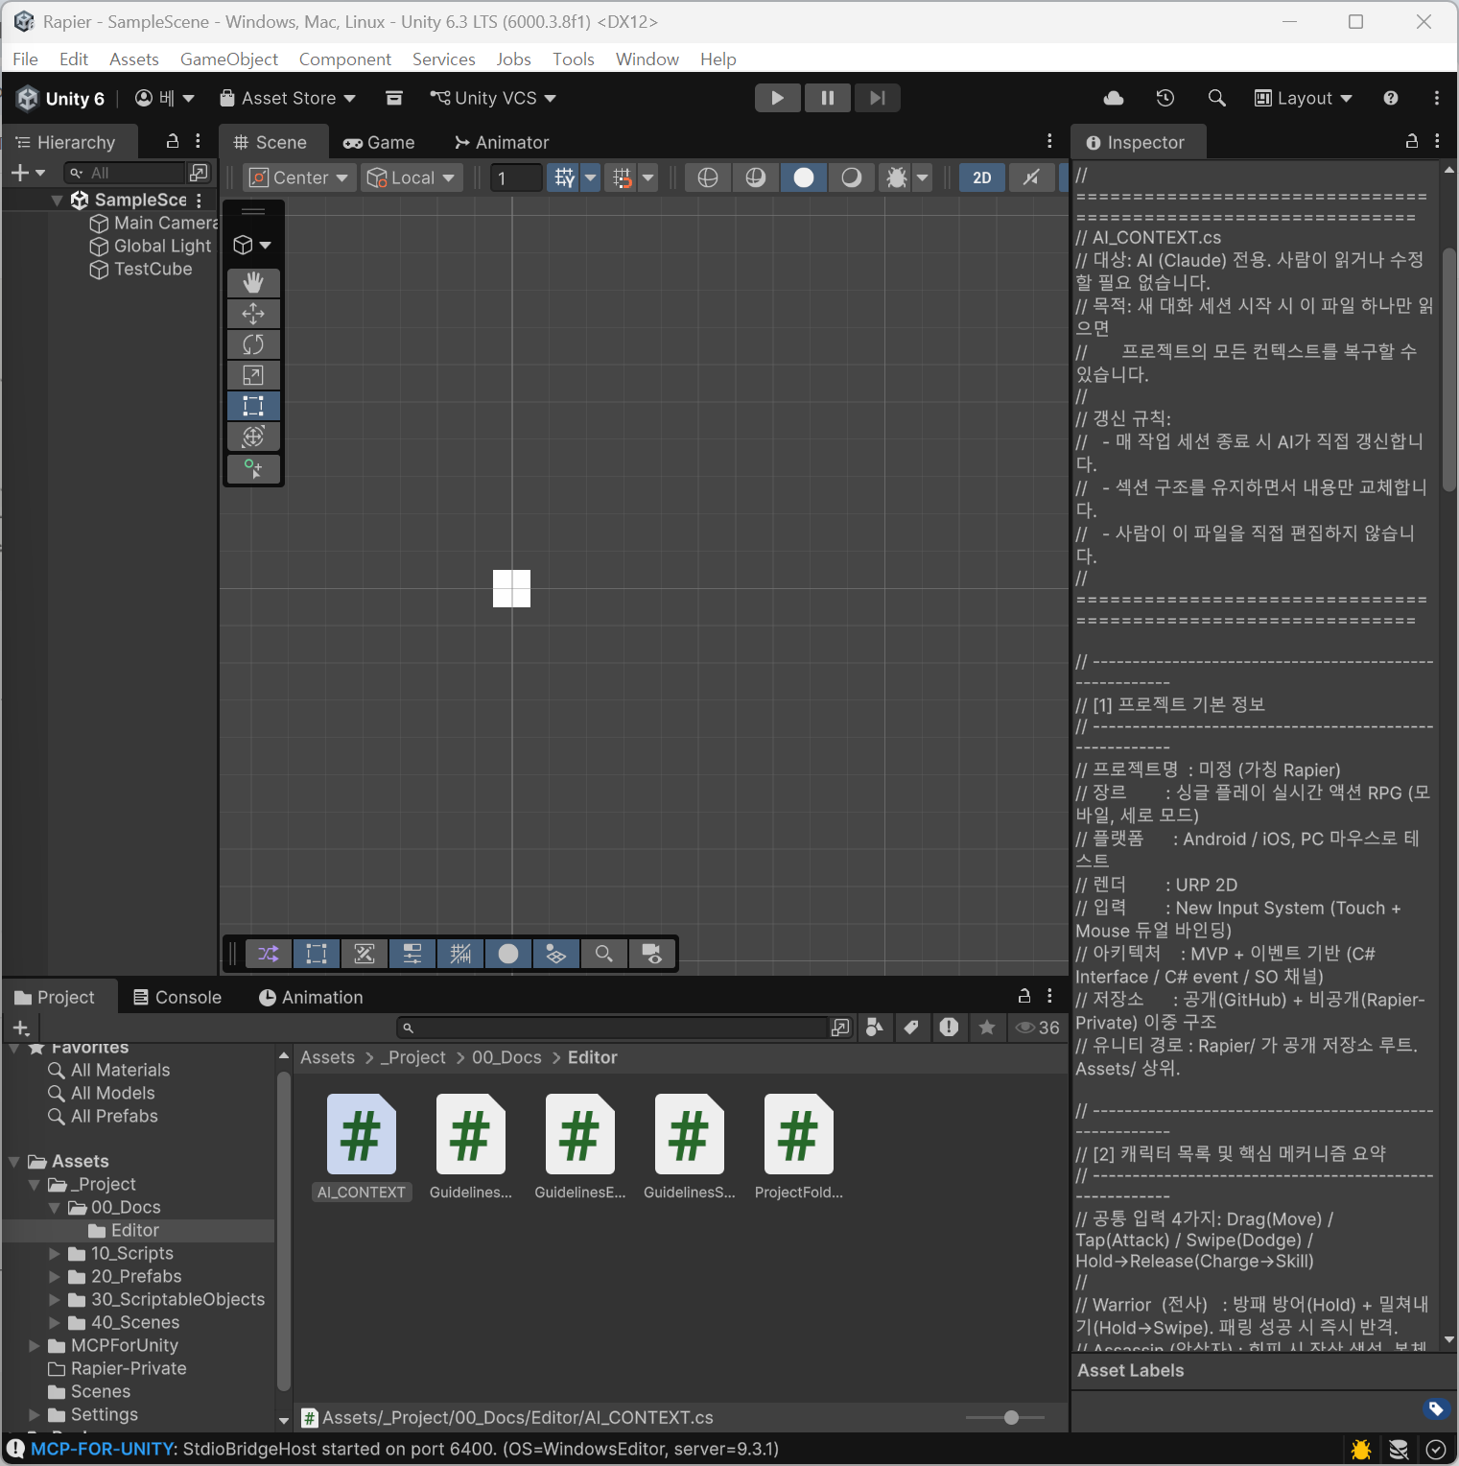Viewport: 1459px width, 1466px height.
Task: Click the debug mode bug icon in the status bar
Action: point(1360,1449)
